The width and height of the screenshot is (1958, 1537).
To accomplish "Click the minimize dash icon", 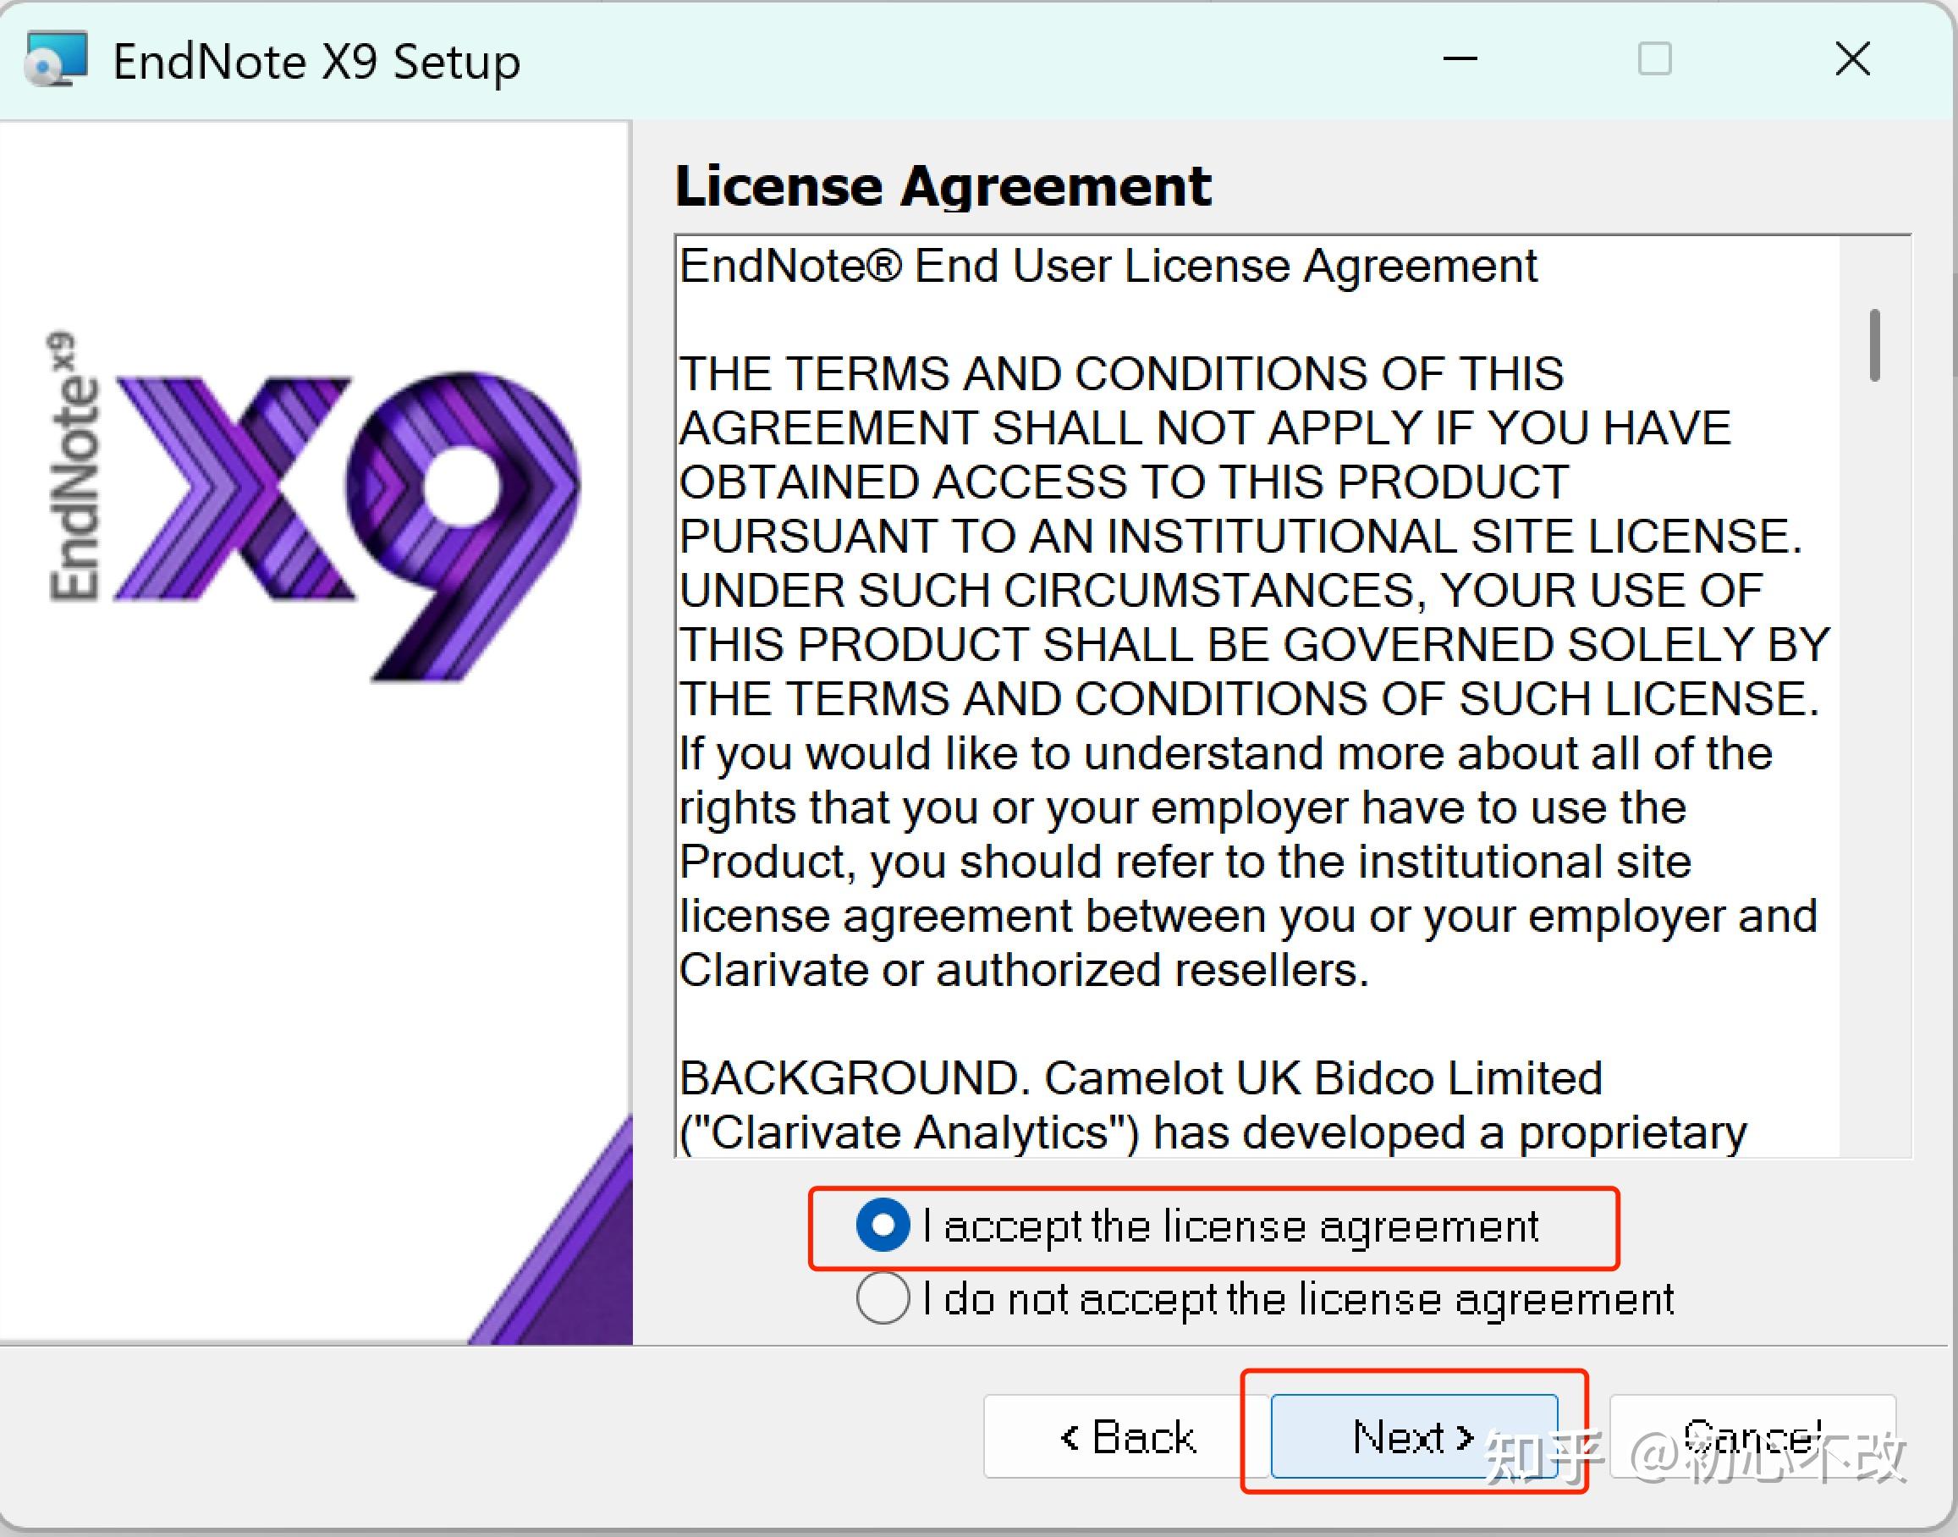I will (x=1460, y=58).
